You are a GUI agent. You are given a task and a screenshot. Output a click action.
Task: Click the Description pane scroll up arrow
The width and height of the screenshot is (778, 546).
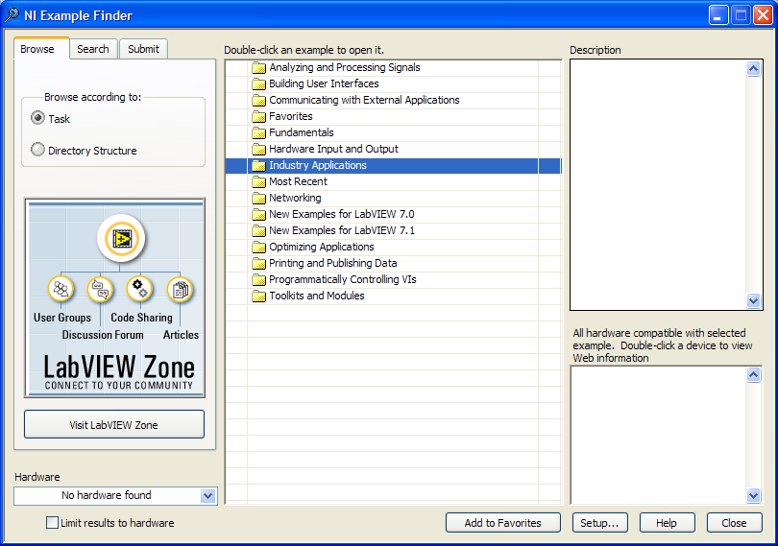[x=753, y=68]
